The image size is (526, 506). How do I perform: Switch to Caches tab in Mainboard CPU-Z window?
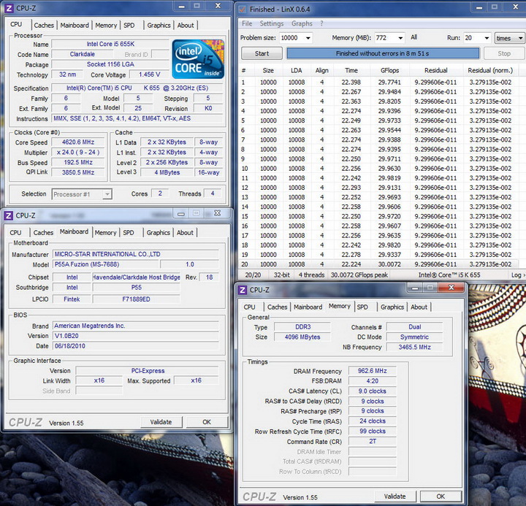point(43,232)
